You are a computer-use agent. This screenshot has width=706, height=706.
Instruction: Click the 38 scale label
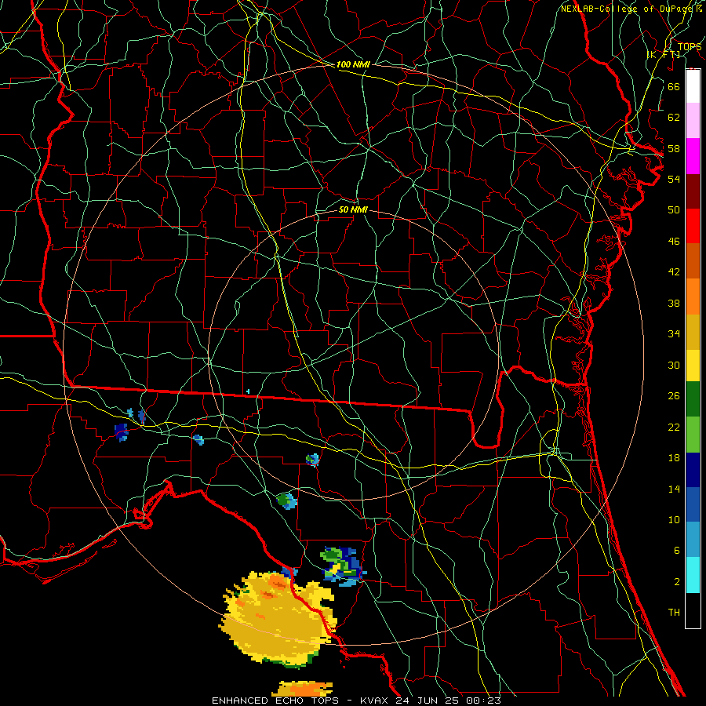[674, 303]
